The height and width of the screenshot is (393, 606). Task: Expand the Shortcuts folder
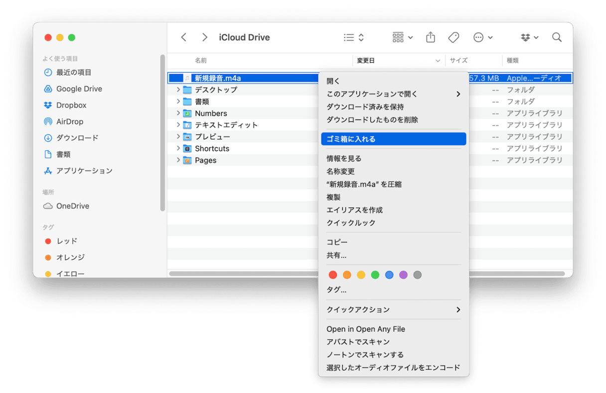[178, 148]
